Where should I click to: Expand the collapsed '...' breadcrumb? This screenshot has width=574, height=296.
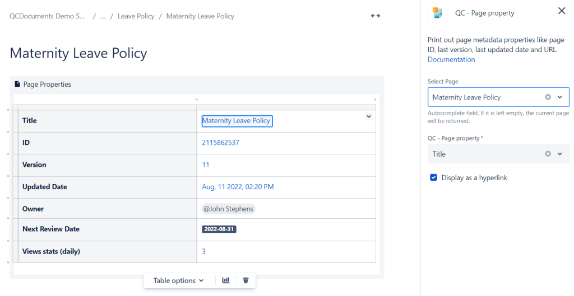103,16
